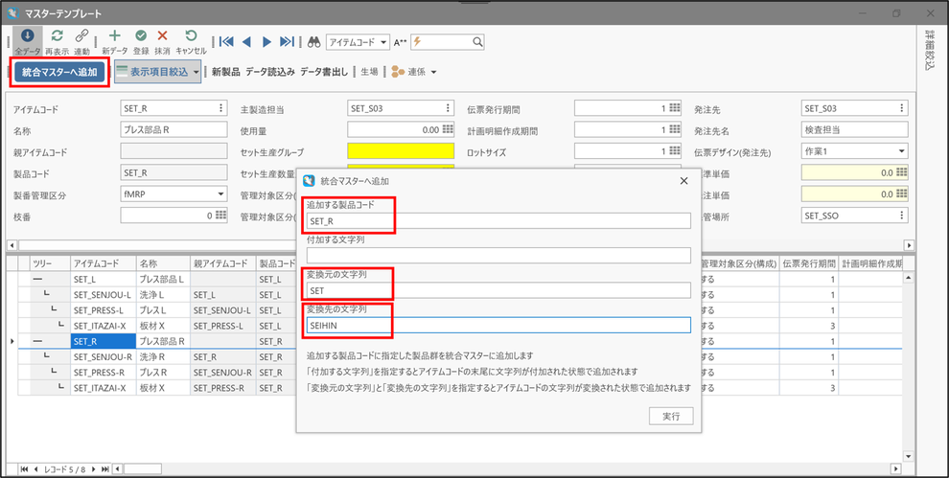Go to next record in toolbar
The width and height of the screenshot is (949, 478).
pos(266,42)
